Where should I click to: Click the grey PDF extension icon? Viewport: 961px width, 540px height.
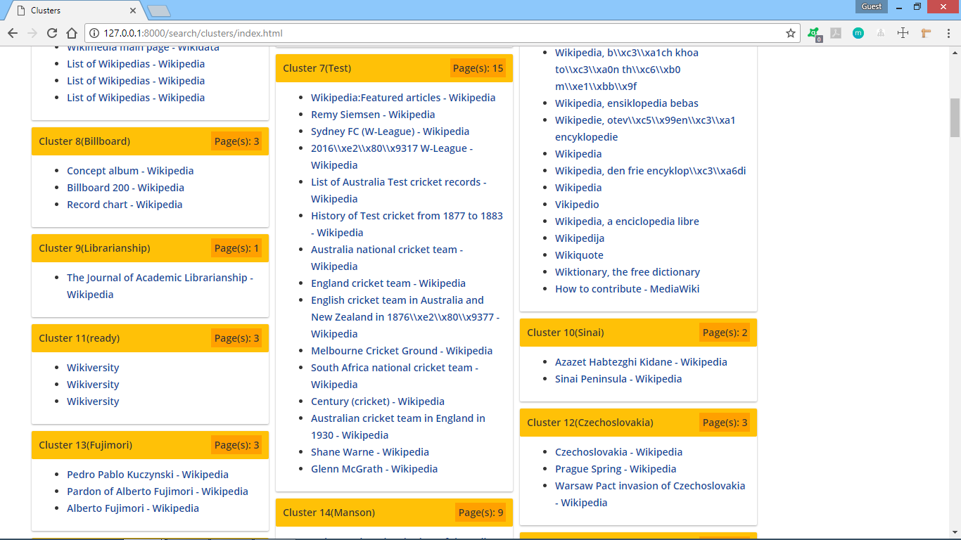pos(836,33)
